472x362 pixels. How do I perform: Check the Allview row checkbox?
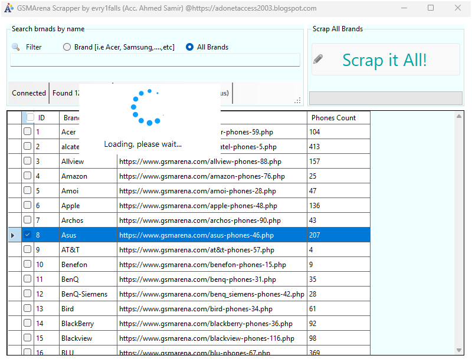point(27,161)
